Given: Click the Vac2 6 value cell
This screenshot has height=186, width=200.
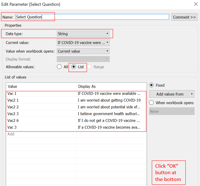Looking at the screenshot, I should pos(13,121).
